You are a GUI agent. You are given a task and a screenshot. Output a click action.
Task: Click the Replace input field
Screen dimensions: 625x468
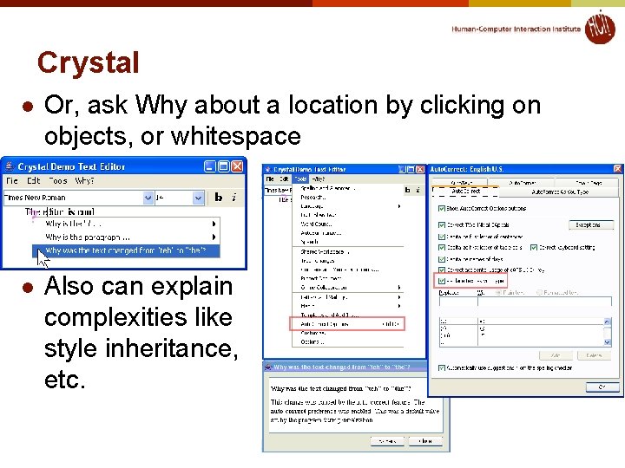(x=458, y=302)
